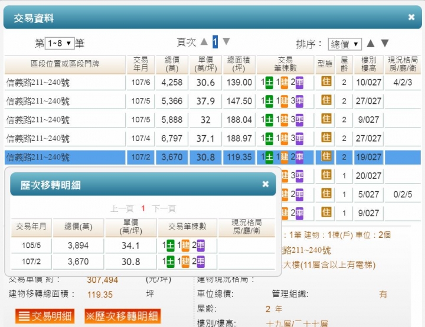Click the purple 車 icon in the 5,366 row
The height and width of the screenshot is (327, 425).
click(299, 101)
